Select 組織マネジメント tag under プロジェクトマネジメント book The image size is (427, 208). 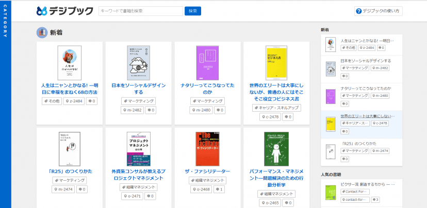point(138,187)
